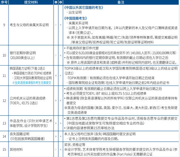Image resolution: width=180 pixels, height=157 pixels.
Task: Select row number 13 cell
Action: pyautogui.click(x=4, y=123)
